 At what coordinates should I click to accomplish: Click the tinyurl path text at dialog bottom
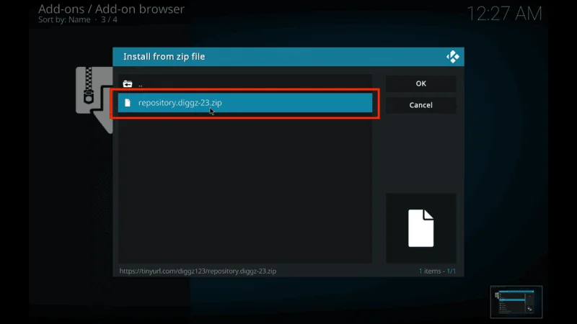coord(198,271)
